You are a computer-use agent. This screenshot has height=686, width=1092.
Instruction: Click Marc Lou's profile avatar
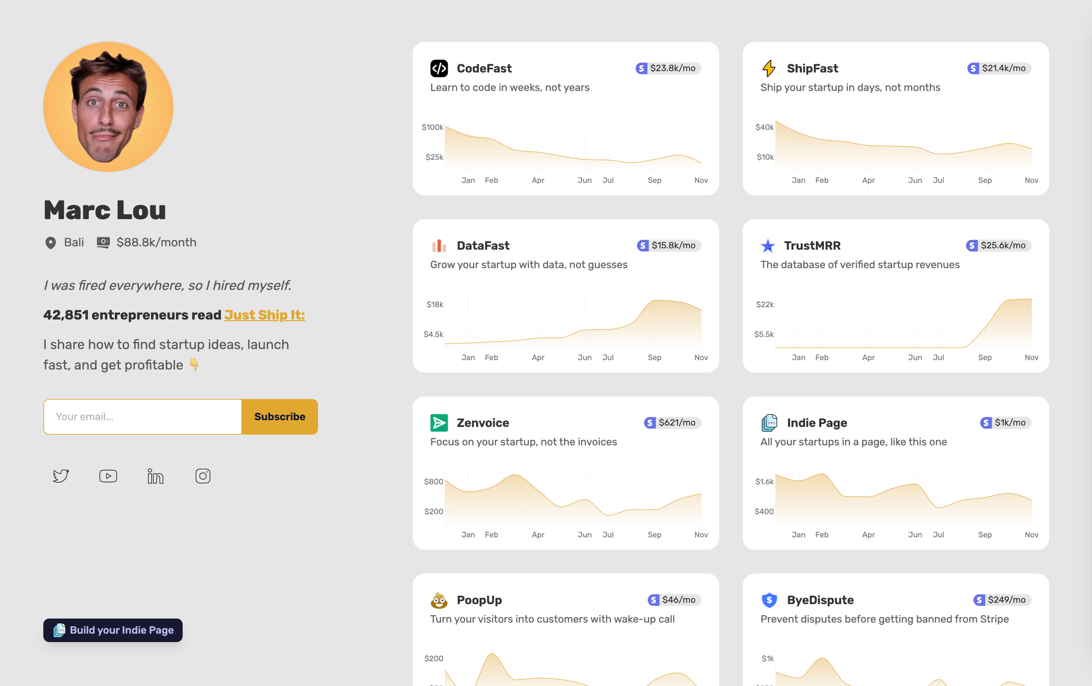point(108,107)
